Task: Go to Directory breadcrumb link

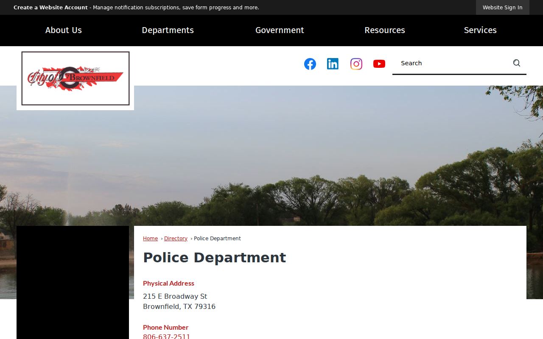Action: coord(176,239)
